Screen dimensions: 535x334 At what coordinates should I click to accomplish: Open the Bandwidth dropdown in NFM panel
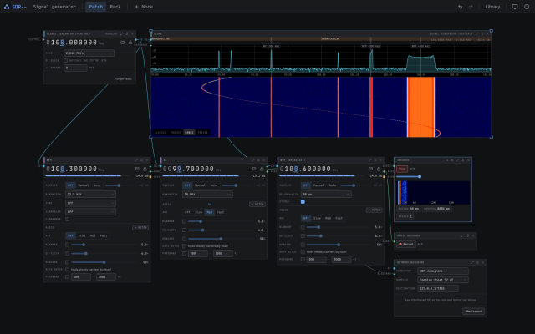(90, 195)
